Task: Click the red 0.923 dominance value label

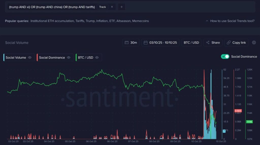Action: [x=238, y=111]
